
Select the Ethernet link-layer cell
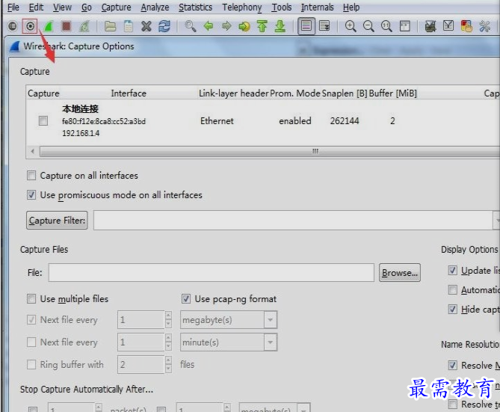(217, 120)
